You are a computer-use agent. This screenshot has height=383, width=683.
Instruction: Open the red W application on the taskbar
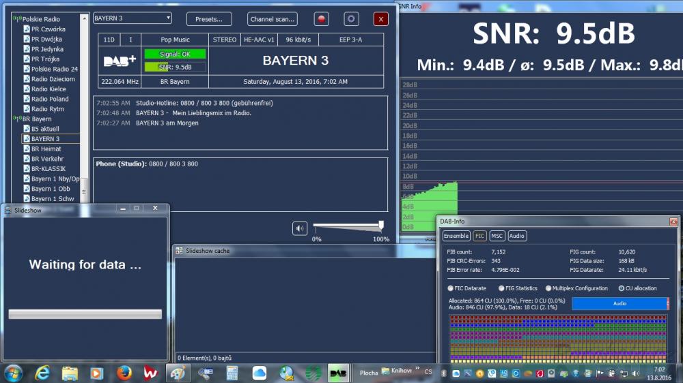pyautogui.click(x=151, y=373)
